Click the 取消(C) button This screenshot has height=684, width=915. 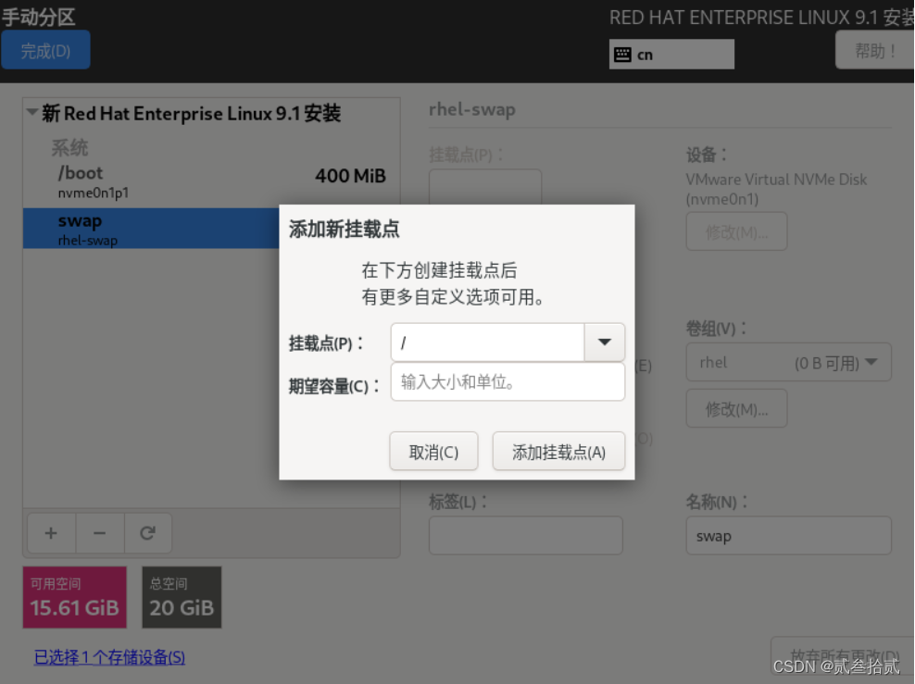point(433,452)
